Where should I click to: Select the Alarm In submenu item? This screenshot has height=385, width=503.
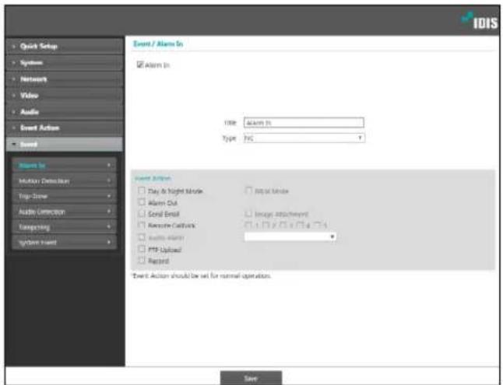pyautogui.click(x=64, y=166)
